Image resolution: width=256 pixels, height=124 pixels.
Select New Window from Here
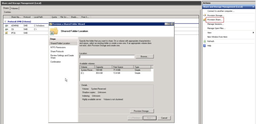pos(217,37)
